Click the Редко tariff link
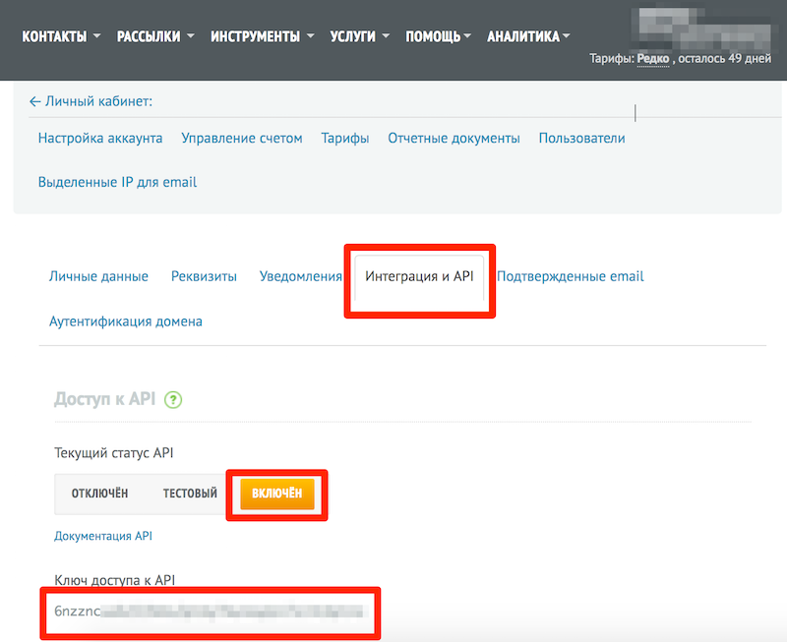The height and width of the screenshot is (642, 787). pyautogui.click(x=652, y=59)
